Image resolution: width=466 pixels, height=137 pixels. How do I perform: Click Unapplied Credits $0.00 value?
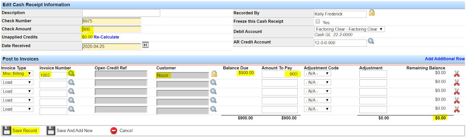pos(87,37)
